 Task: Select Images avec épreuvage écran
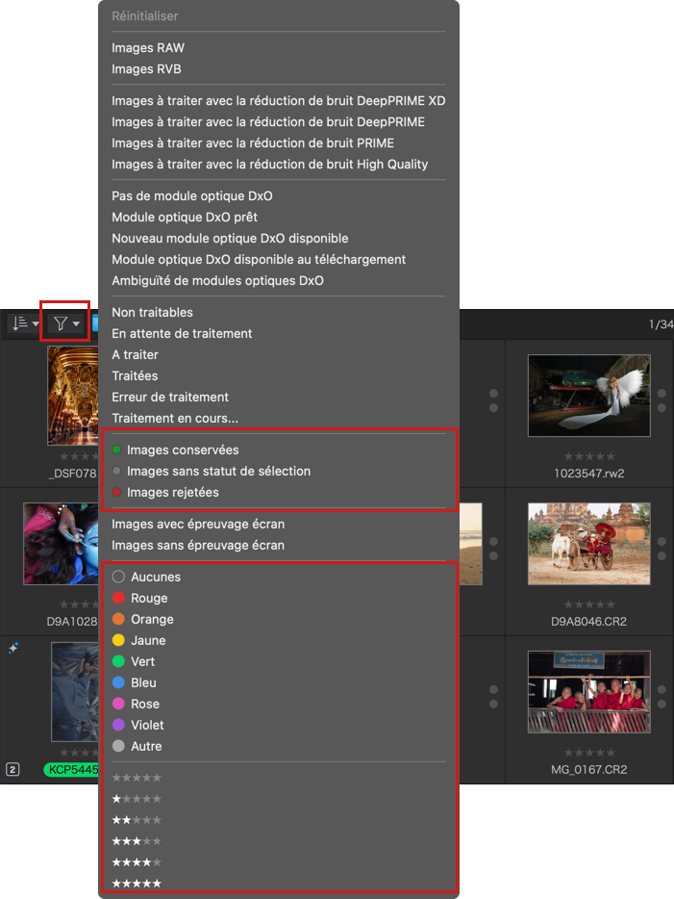(197, 524)
